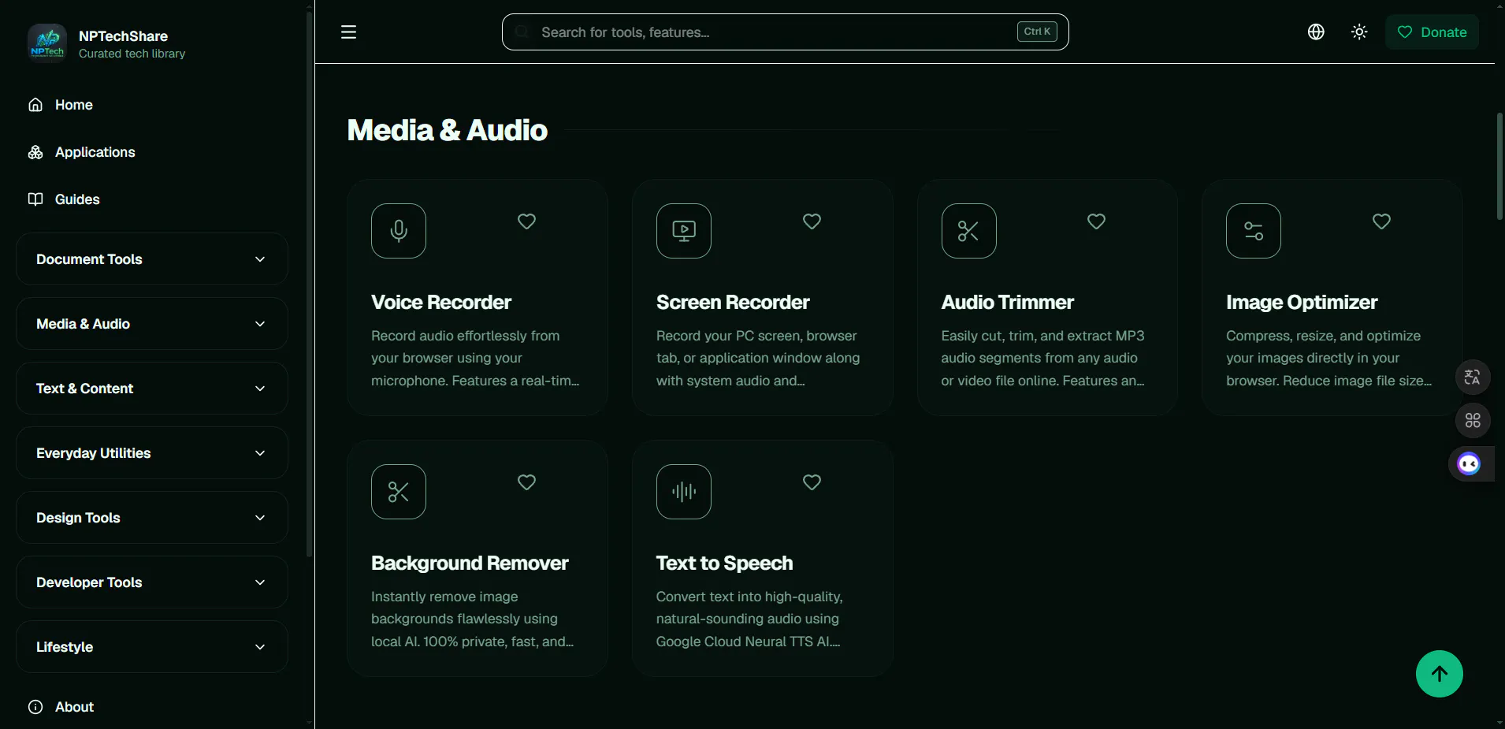Click the Donate button
Viewport: 1505px width, 729px height.
click(x=1432, y=32)
